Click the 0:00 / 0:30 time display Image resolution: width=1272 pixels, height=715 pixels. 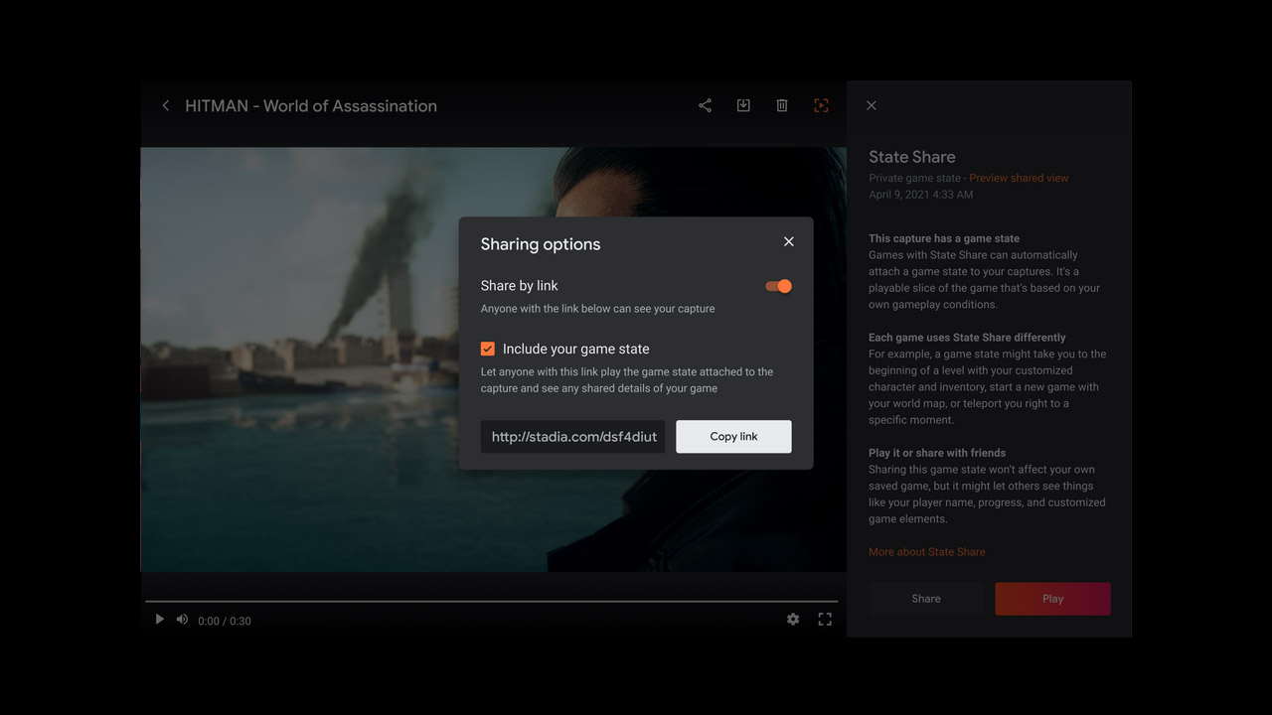tap(225, 621)
